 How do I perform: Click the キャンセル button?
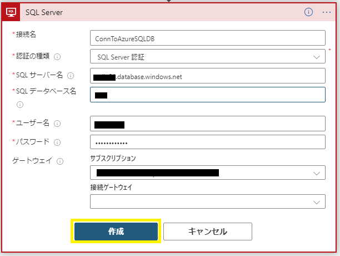point(208,232)
